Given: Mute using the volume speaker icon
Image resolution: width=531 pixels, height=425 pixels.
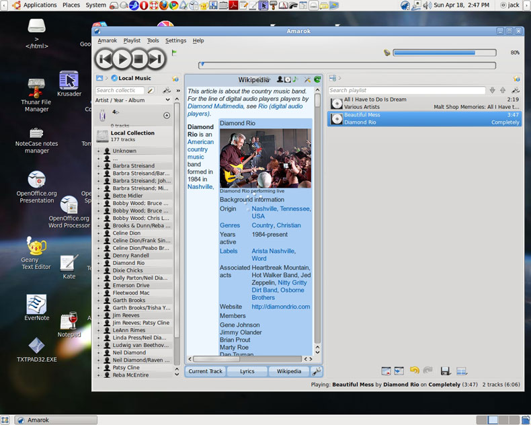Looking at the screenshot, I should 386,52.
